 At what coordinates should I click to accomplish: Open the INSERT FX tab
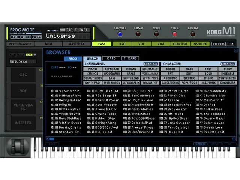(x=200, y=44)
